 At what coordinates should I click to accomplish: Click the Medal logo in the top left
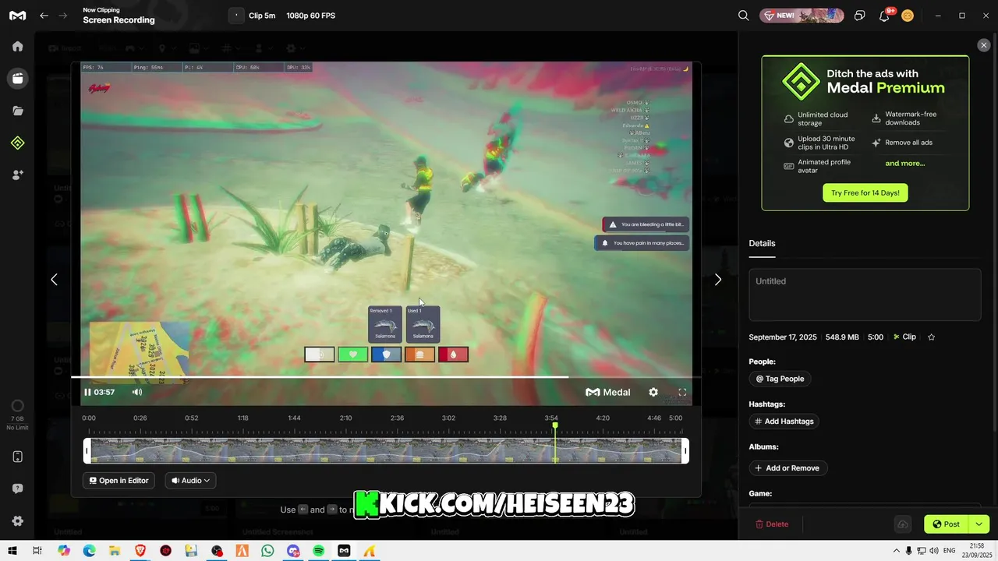(x=17, y=16)
